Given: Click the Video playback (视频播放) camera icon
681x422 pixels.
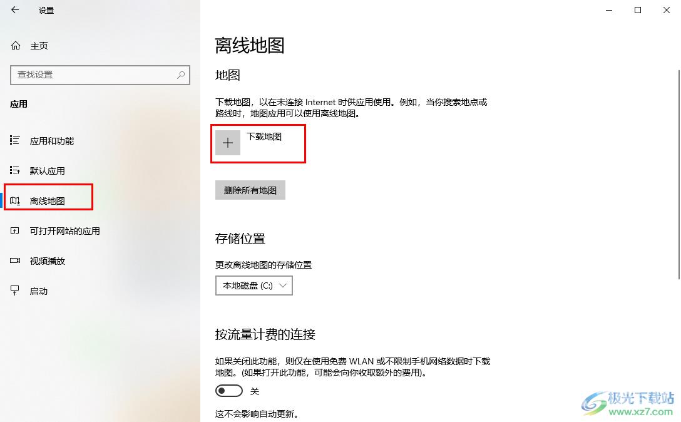Looking at the screenshot, I should (x=15, y=260).
